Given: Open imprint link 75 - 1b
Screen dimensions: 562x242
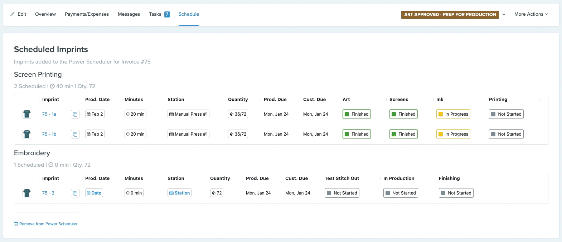Looking at the screenshot, I should [x=49, y=134].
